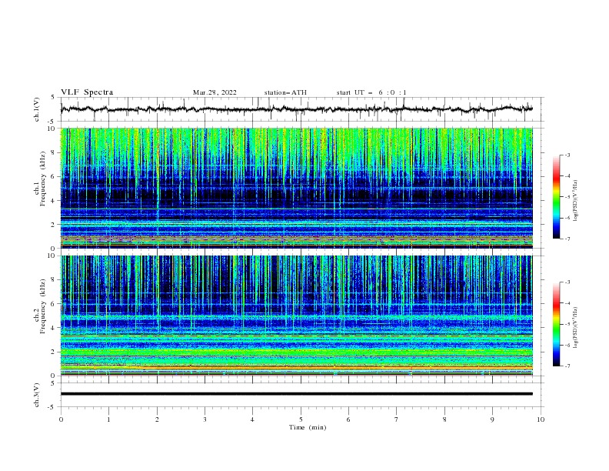This screenshot has width=609, height=471.
Task: Click time axis tick label "8"
Action: pyautogui.click(x=444, y=419)
